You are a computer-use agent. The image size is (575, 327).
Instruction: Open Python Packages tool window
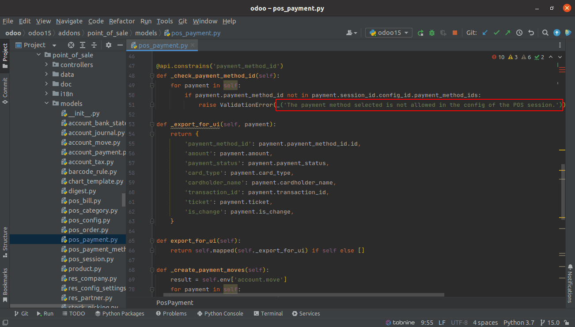point(120,313)
